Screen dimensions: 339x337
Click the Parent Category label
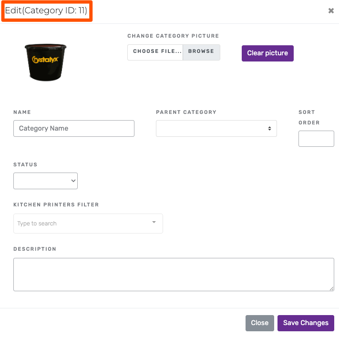[x=186, y=112]
